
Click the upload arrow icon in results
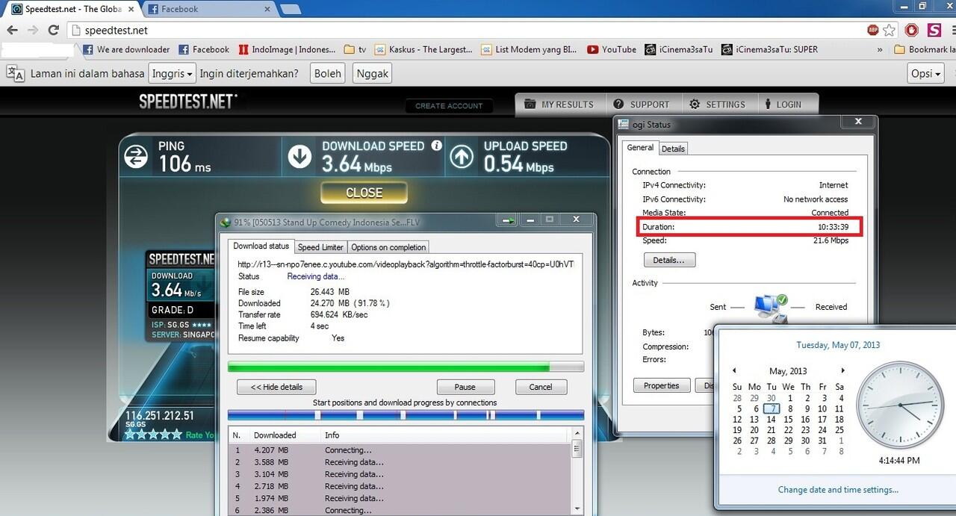tap(462, 157)
